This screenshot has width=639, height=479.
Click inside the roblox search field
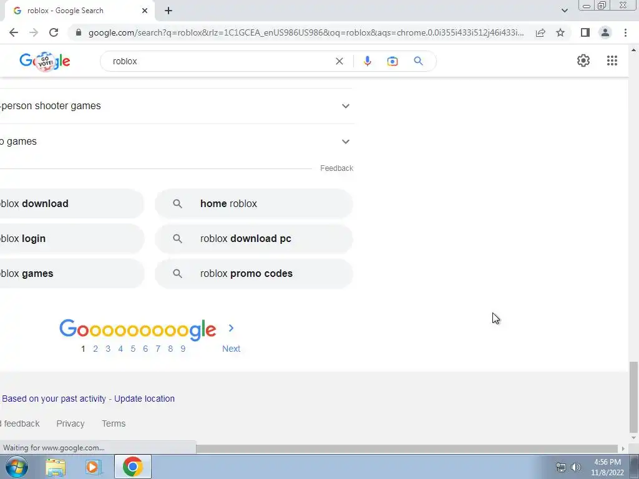220,61
